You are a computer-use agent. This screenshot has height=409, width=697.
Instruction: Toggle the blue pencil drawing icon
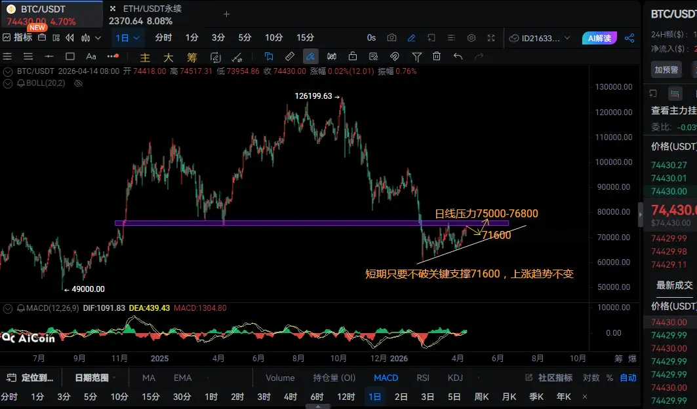[x=412, y=38]
